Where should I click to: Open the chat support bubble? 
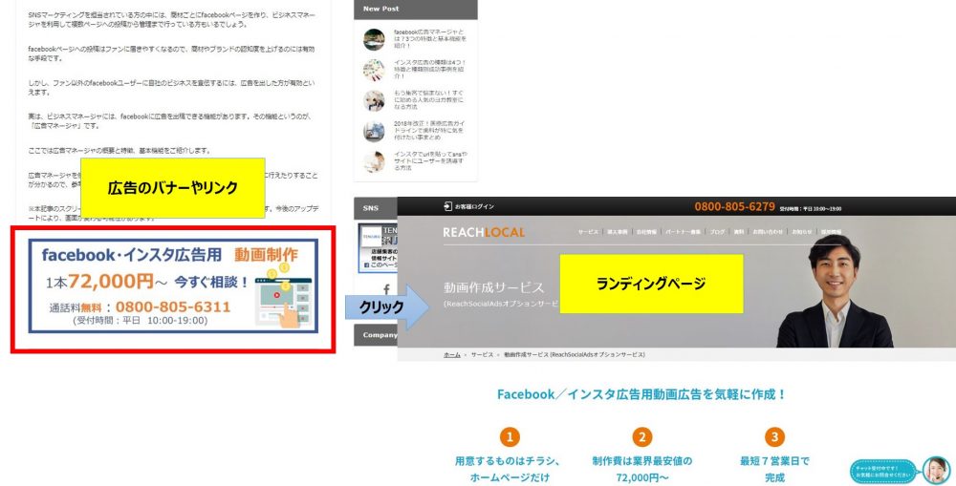pos(883,472)
